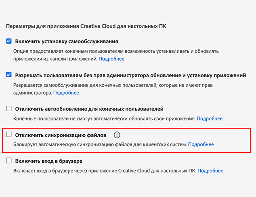Click the "Отключить автообновление для конечных пользователей" label
The height and width of the screenshot is (197, 256).
(x=89, y=109)
